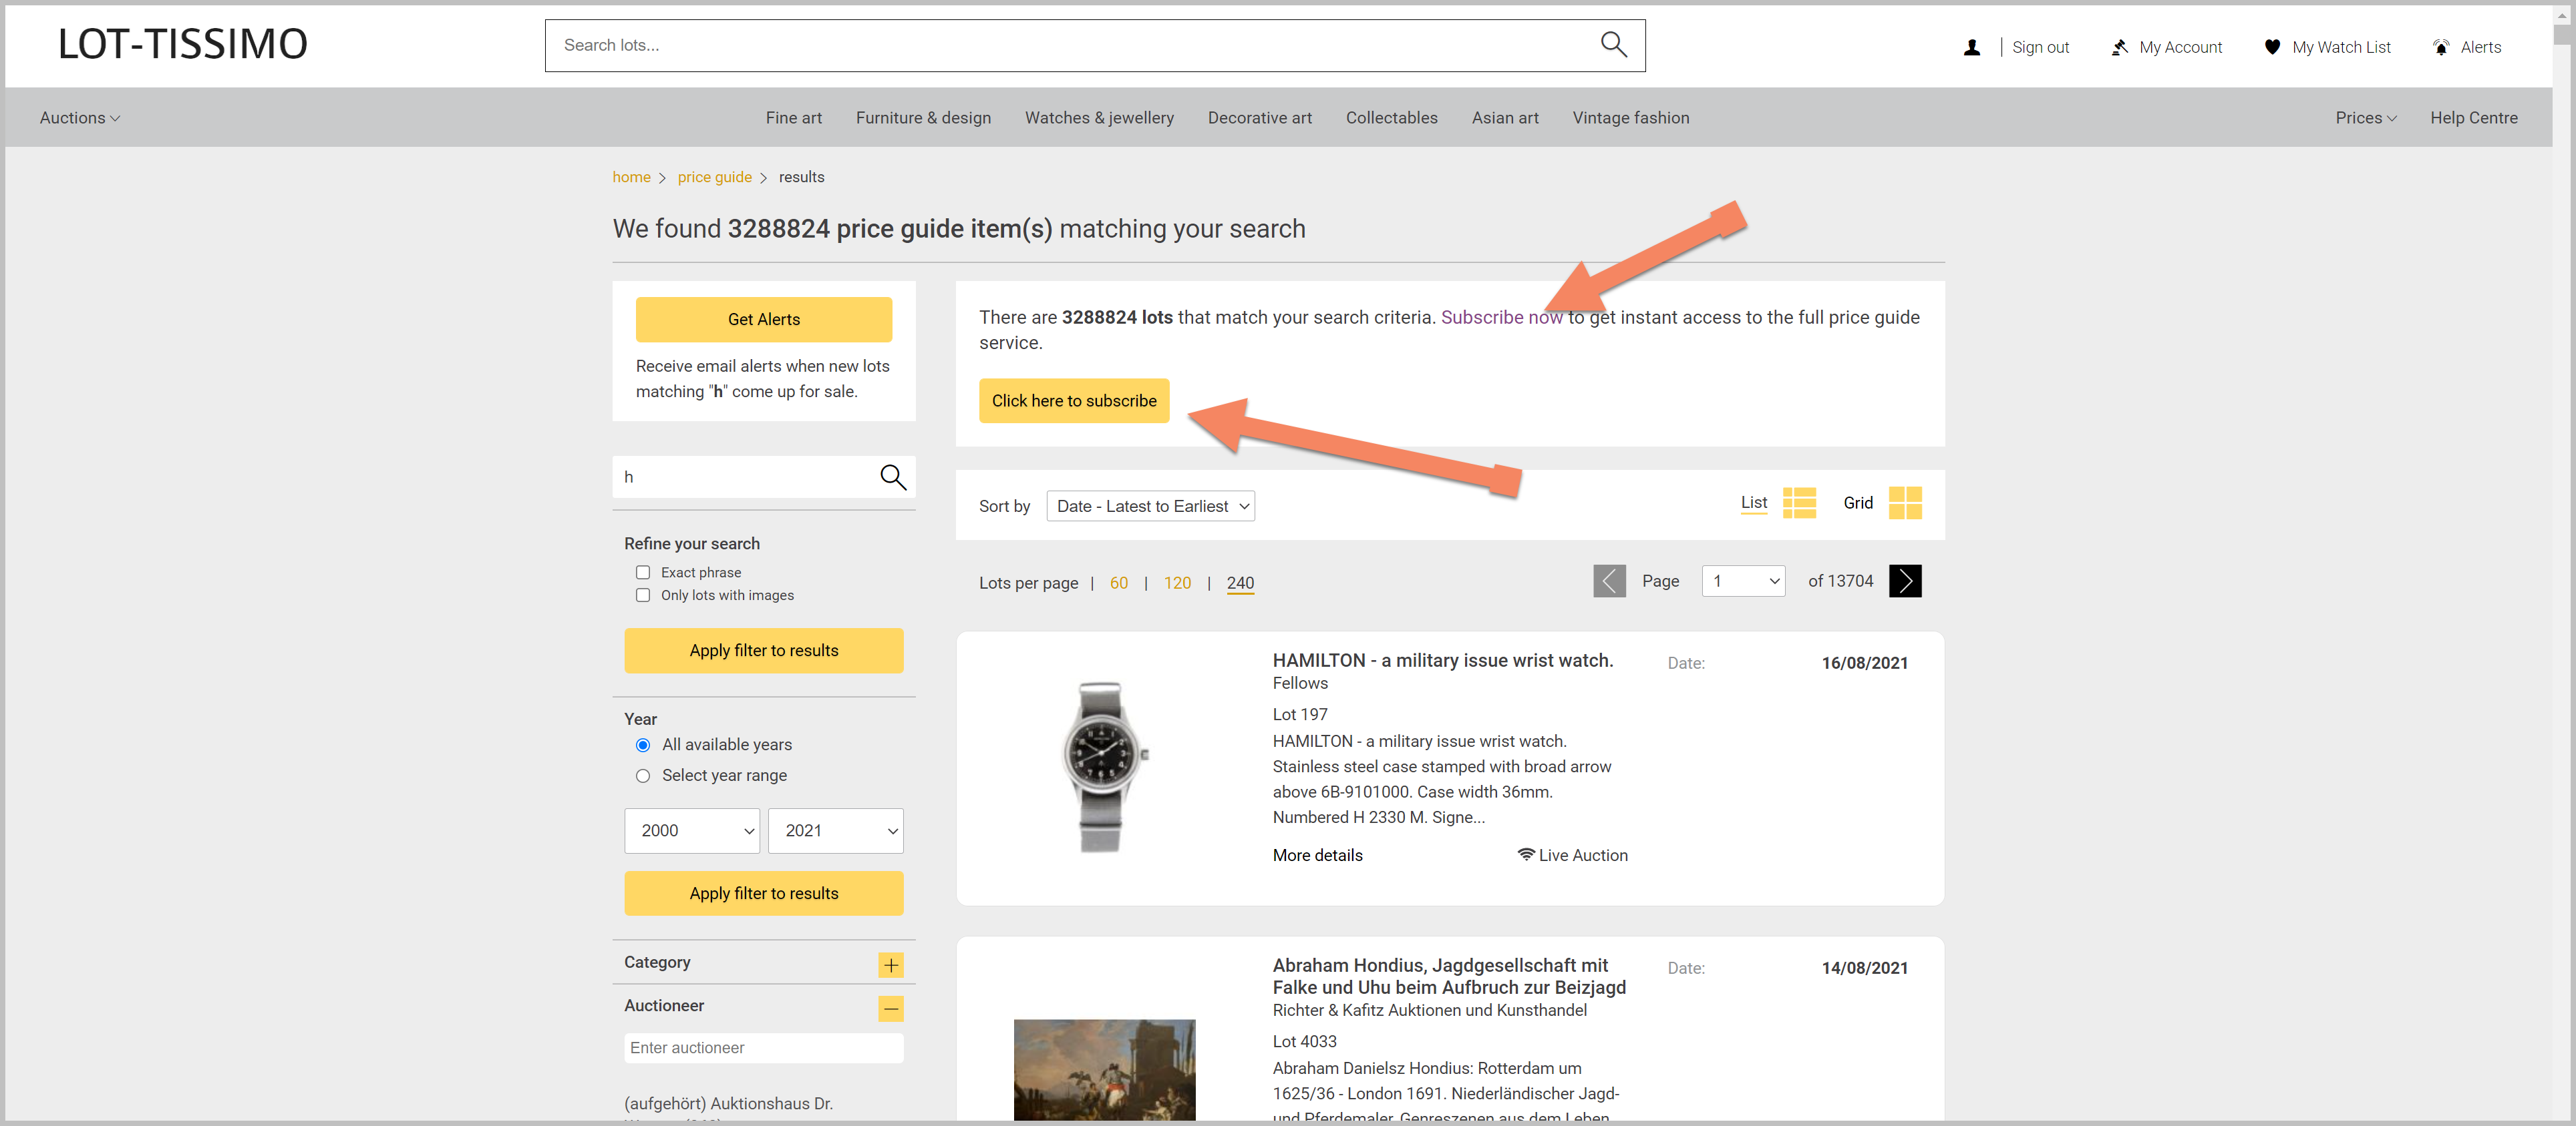The width and height of the screenshot is (2576, 1126).
Task: Check Only lots with images
Action: point(643,595)
